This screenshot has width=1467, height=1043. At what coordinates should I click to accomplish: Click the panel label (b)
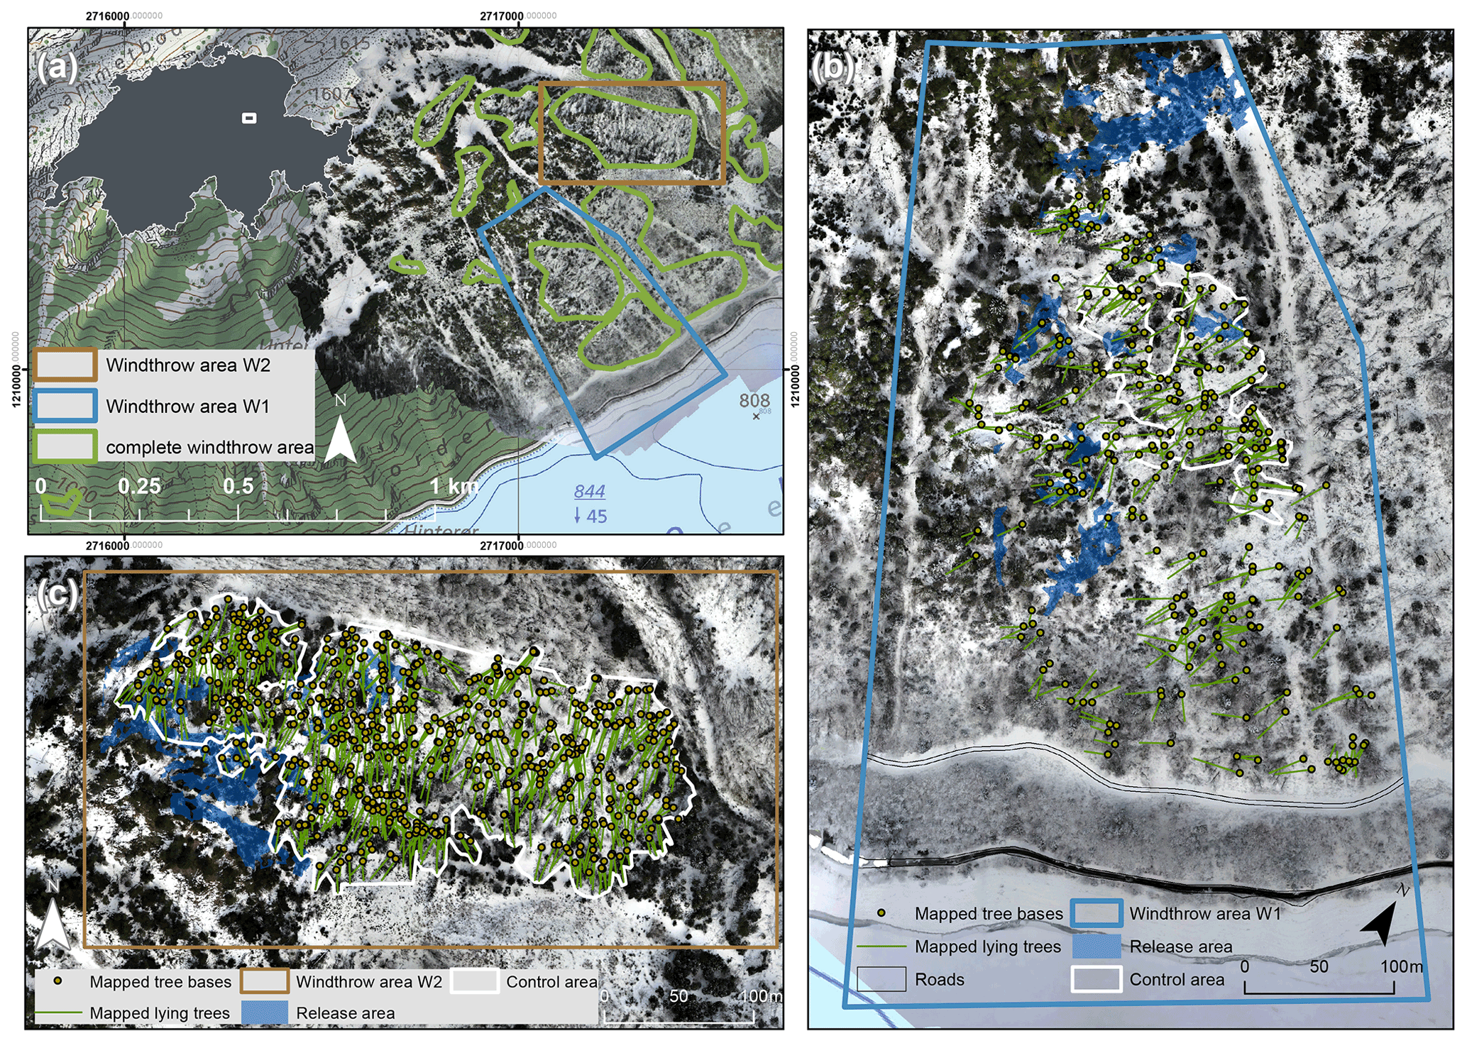(833, 67)
